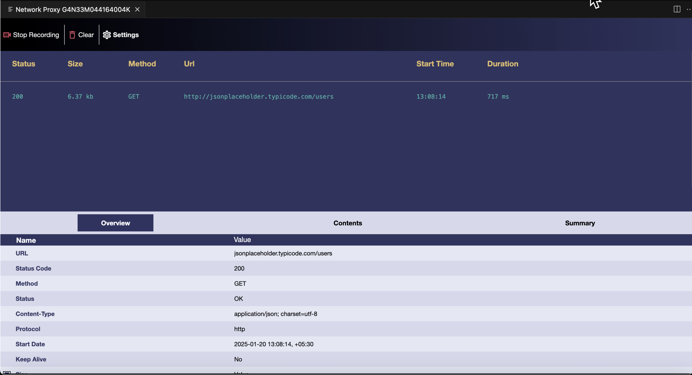This screenshot has height=375, width=692.
Task: Close the Network Proxy G4N33M044164004K tab
Action: pyautogui.click(x=137, y=9)
